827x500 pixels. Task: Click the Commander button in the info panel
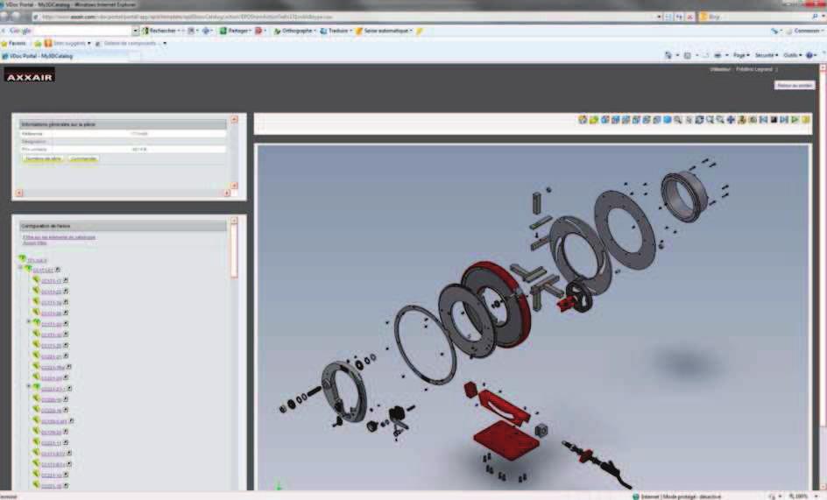click(x=83, y=158)
